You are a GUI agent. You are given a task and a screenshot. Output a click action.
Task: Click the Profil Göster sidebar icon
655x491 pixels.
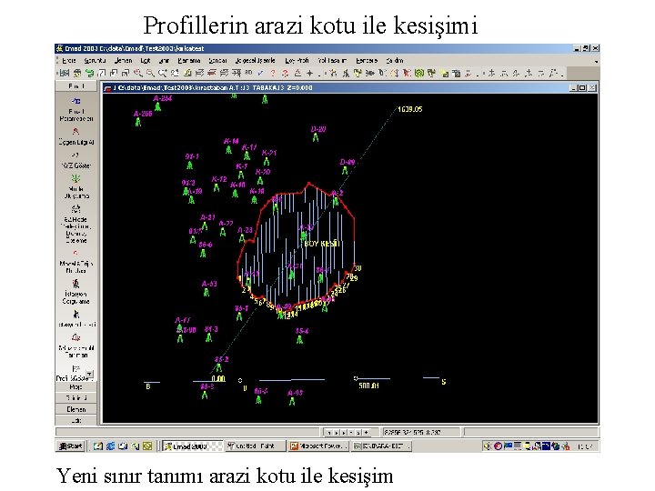76,368
